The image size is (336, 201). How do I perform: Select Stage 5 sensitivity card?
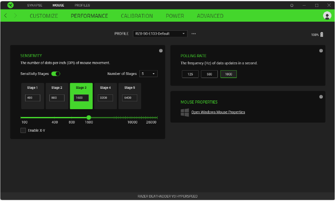pos(130,96)
